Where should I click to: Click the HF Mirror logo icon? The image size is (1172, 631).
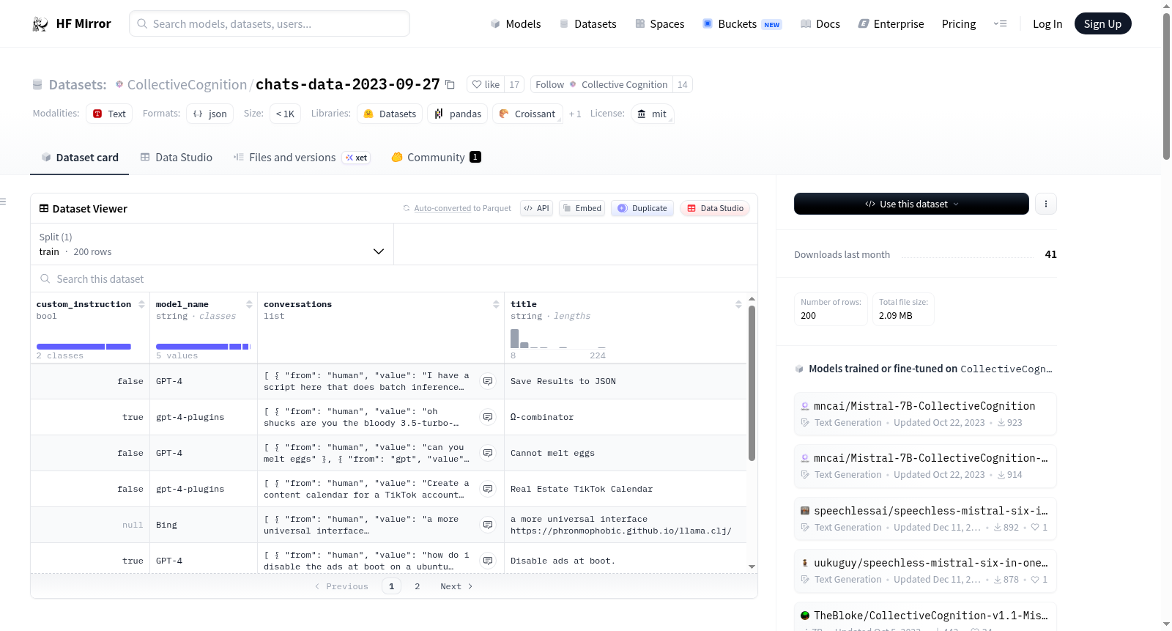click(x=40, y=24)
